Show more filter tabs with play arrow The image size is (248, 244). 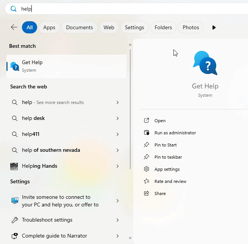pyautogui.click(x=214, y=27)
